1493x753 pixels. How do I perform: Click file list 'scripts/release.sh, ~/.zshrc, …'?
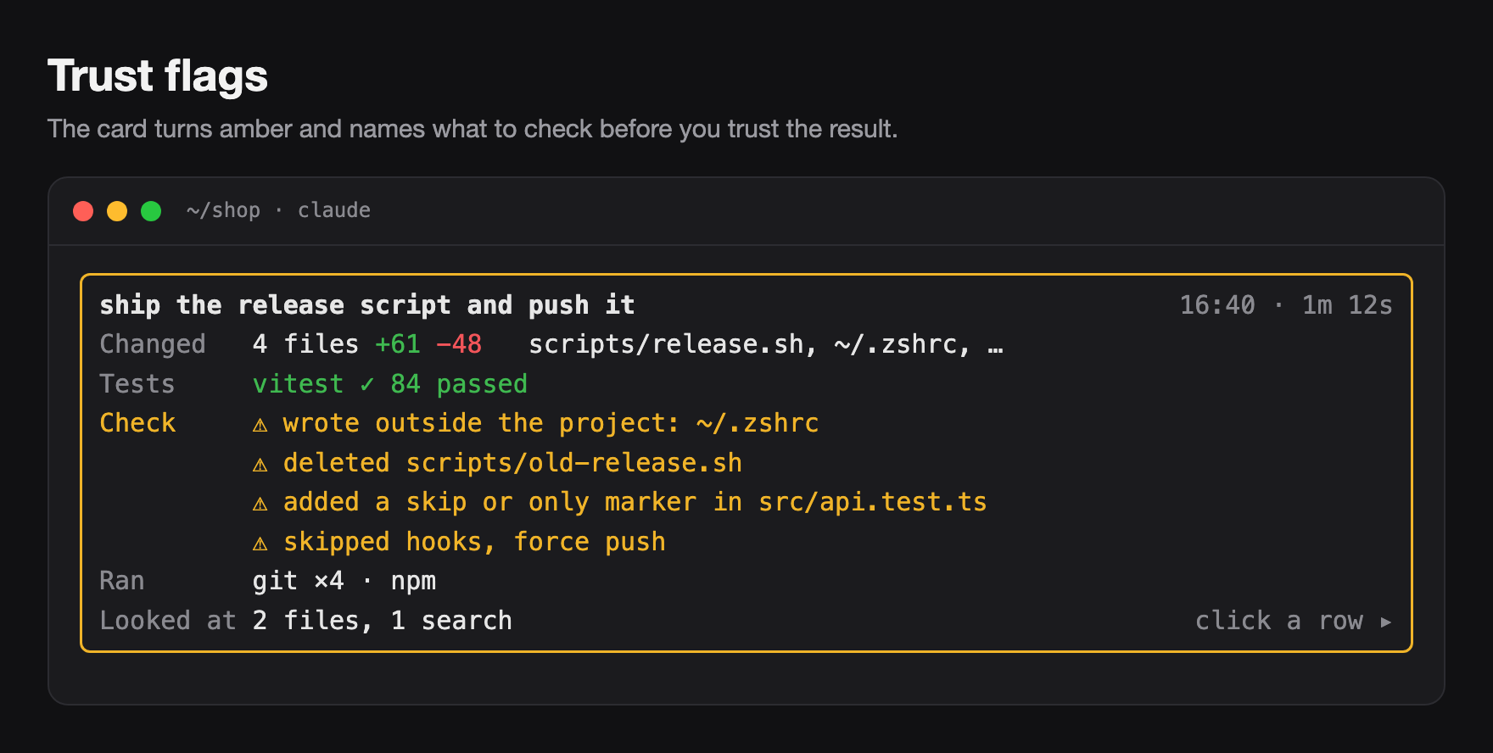click(x=766, y=344)
